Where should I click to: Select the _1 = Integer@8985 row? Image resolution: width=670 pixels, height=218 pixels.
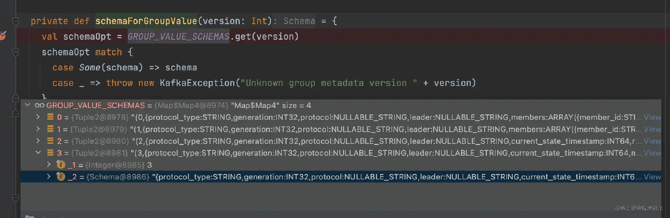[x=341, y=164]
